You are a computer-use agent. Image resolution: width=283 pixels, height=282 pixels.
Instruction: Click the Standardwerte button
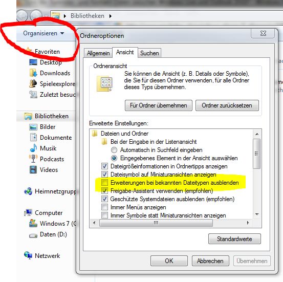[234, 239]
